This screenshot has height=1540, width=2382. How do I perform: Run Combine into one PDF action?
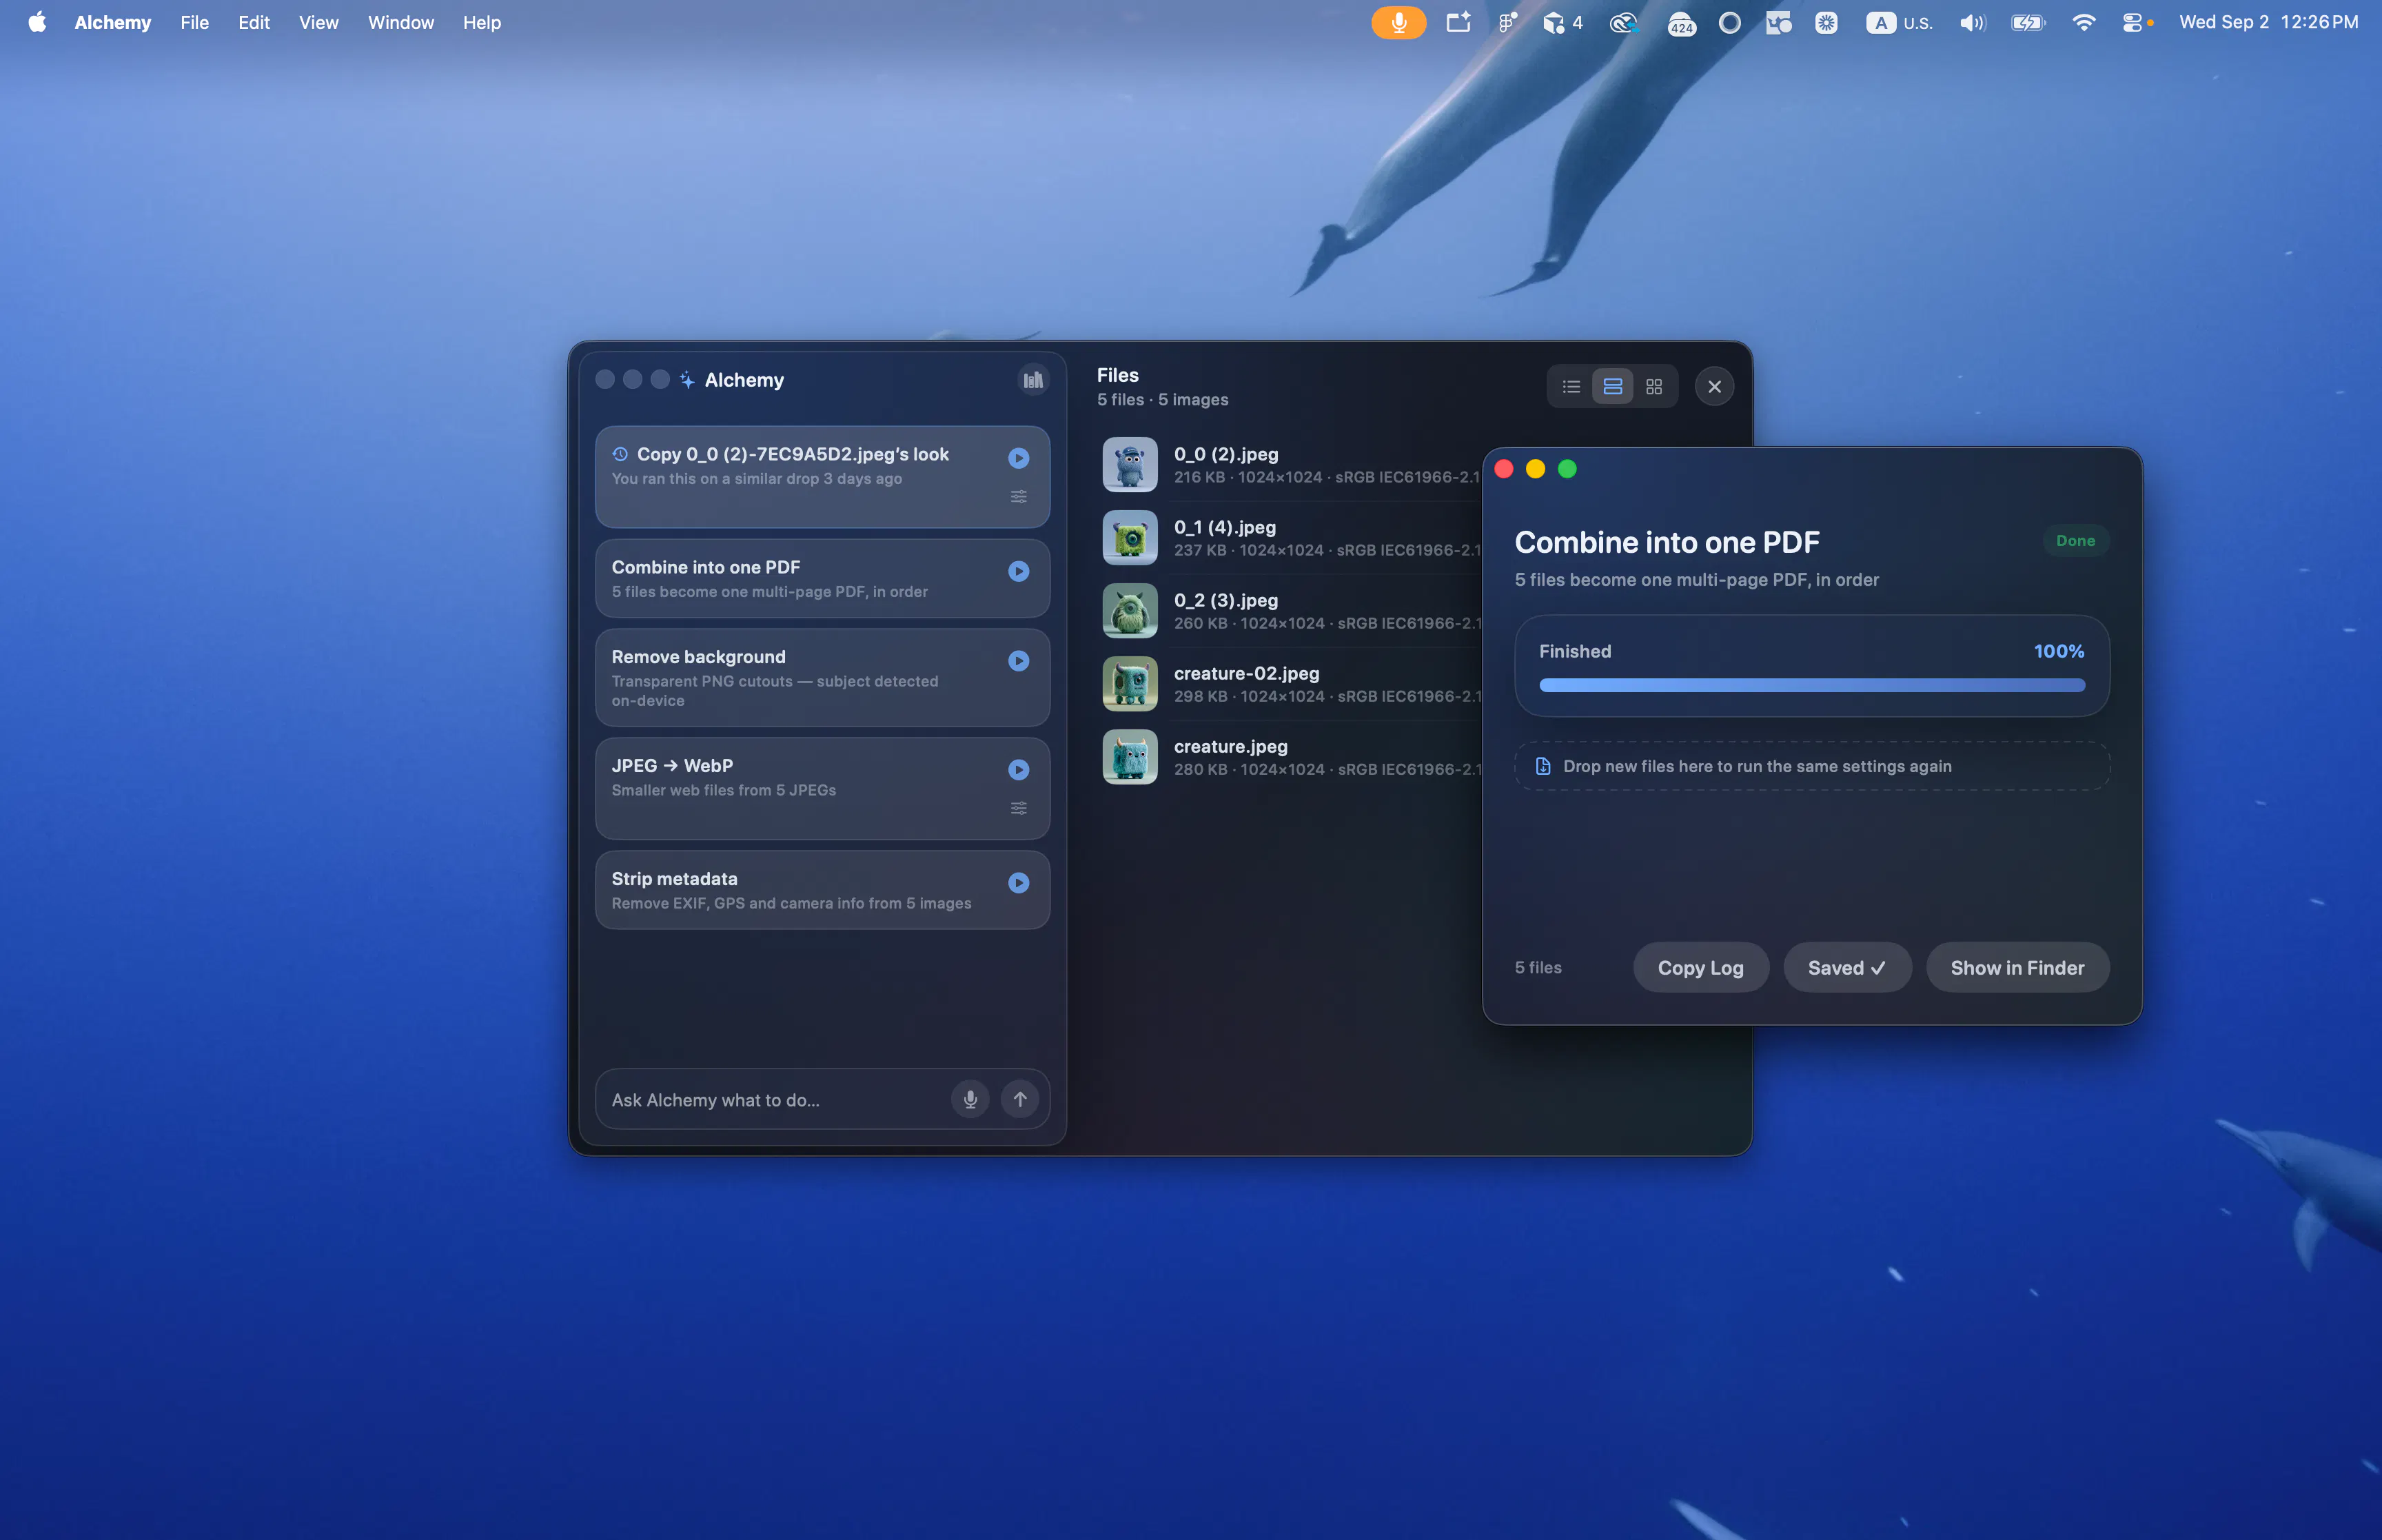[1019, 571]
